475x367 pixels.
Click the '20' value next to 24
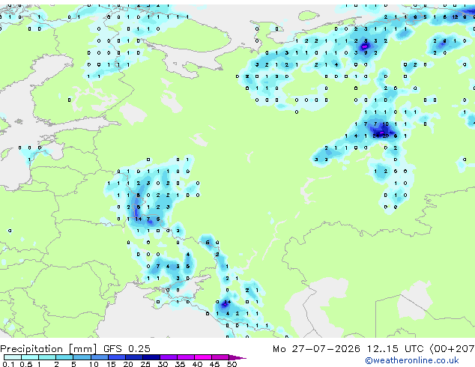point(385,136)
